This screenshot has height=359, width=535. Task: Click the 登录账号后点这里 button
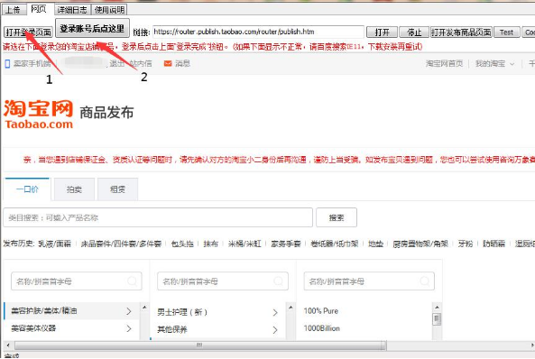pyautogui.click(x=92, y=28)
